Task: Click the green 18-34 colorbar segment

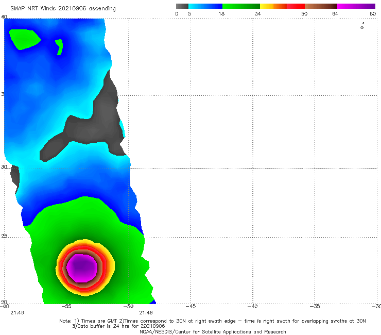Action: (x=241, y=6)
